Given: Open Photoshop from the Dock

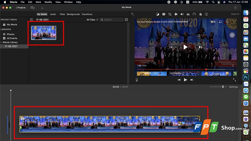Looking at the screenshot, I should click(x=246, y=77).
